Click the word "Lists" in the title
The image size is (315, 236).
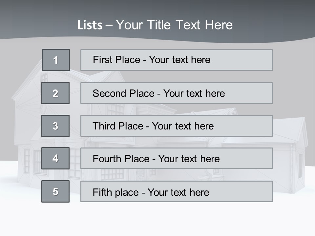90,25
